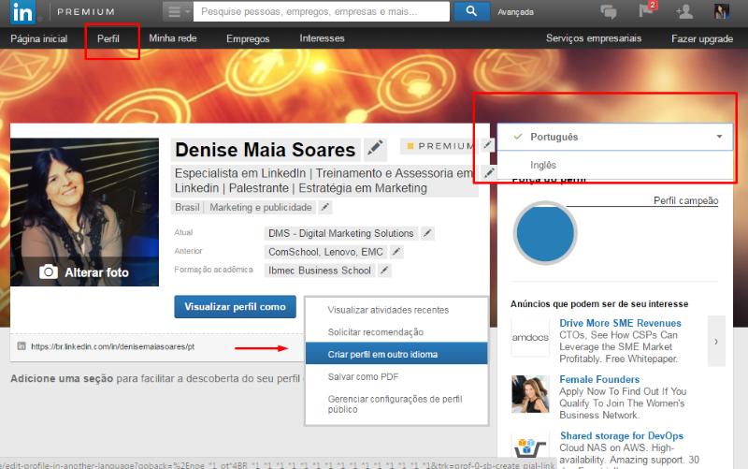This screenshot has width=748, height=469.
Task: Click Marketing e publicidade industry text
Action: pyautogui.click(x=261, y=207)
